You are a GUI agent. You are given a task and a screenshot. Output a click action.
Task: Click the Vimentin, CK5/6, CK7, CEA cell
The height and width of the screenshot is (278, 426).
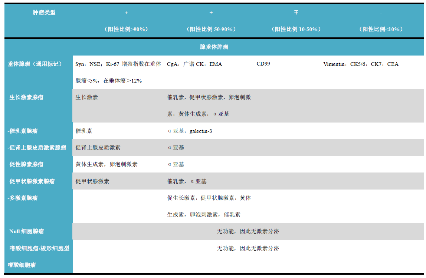pyautogui.click(x=361, y=64)
